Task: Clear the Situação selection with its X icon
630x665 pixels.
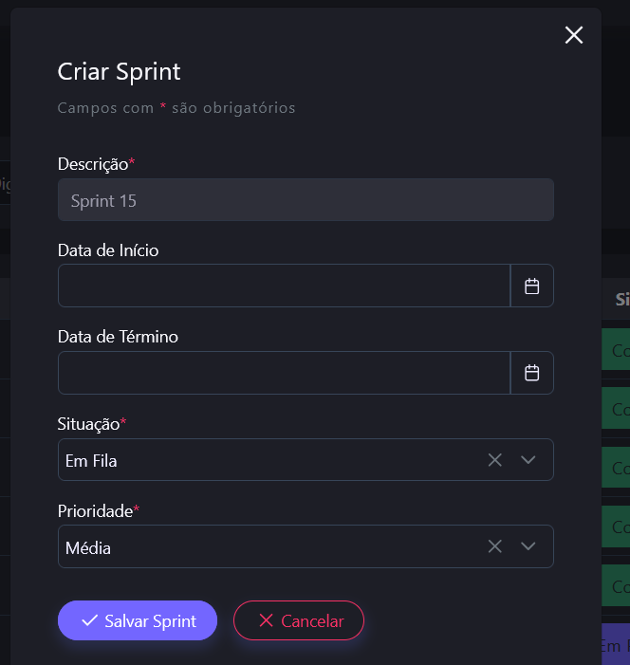Action: [x=494, y=460]
